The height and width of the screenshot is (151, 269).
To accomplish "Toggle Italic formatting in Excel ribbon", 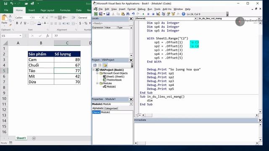I will point(21,23).
